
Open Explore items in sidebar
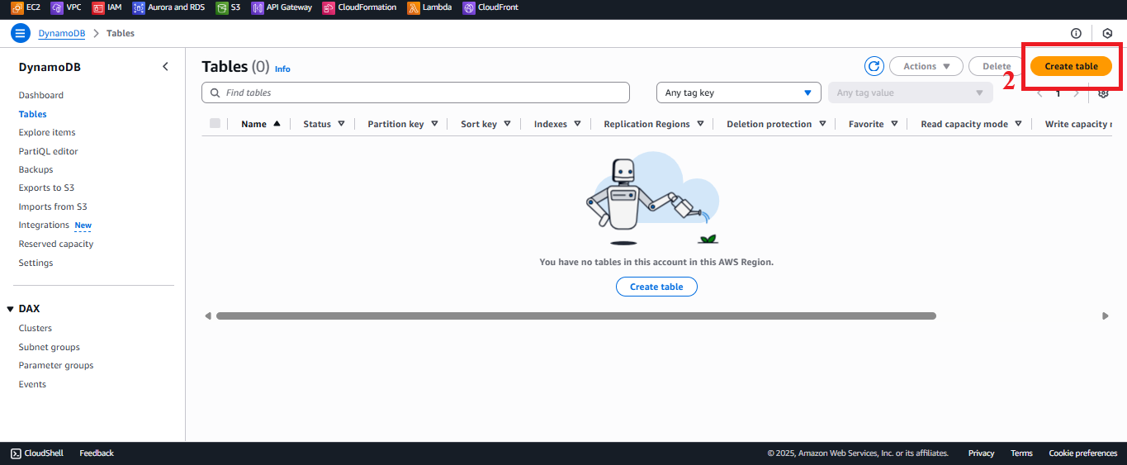[x=47, y=132]
